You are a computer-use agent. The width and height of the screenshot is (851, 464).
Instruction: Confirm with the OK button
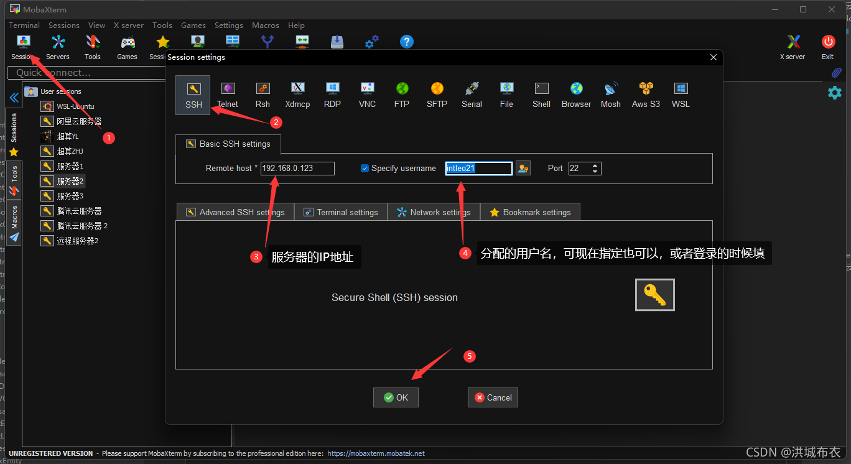point(396,397)
